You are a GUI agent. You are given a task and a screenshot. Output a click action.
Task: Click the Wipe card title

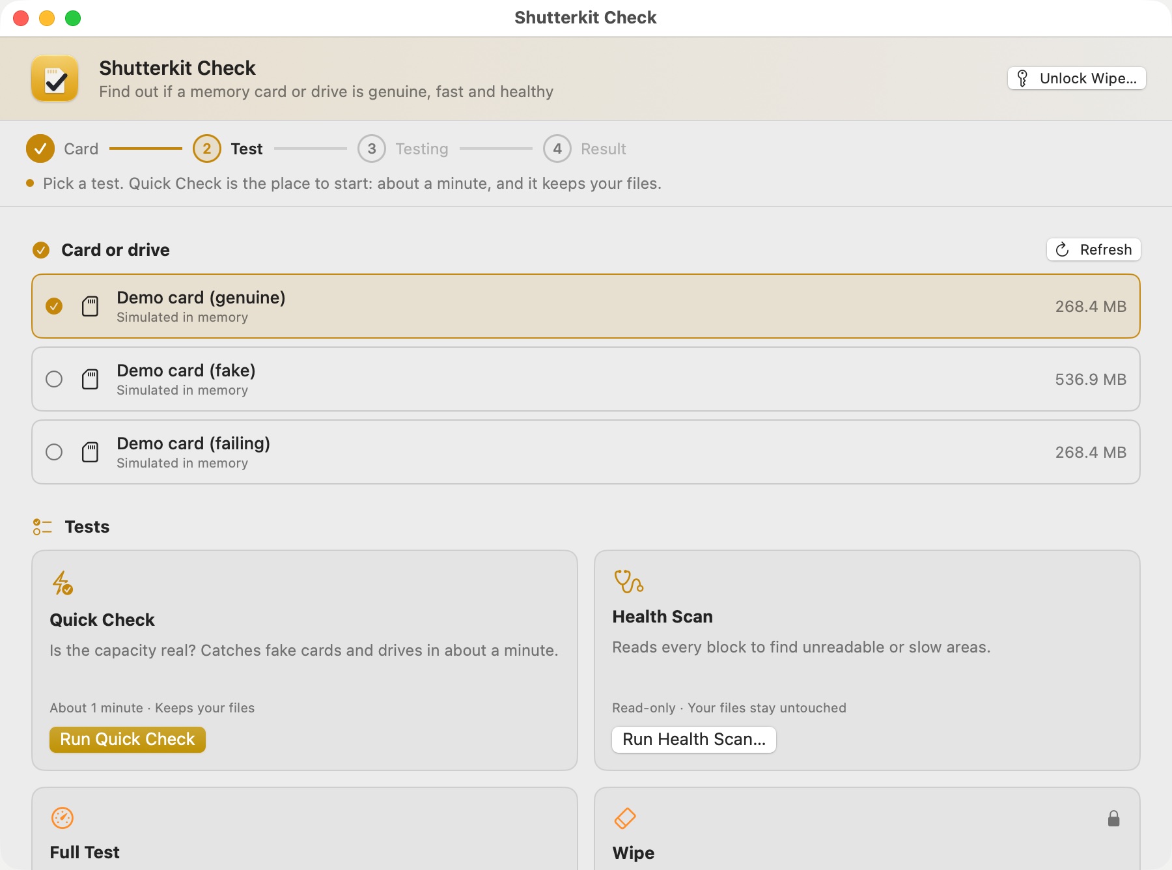coord(634,852)
